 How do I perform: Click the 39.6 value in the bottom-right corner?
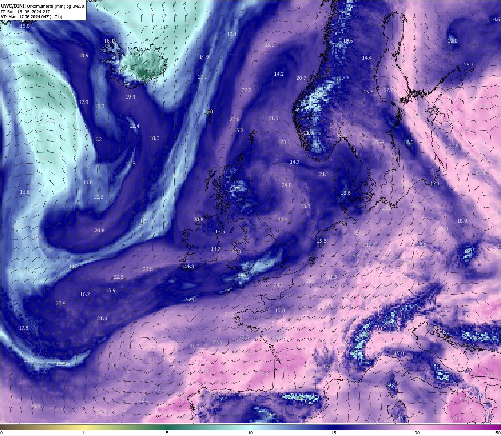click(456, 419)
